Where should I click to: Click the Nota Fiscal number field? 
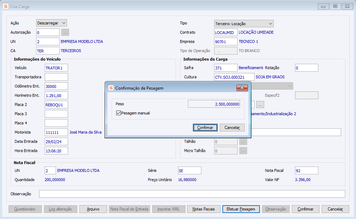[307, 170]
